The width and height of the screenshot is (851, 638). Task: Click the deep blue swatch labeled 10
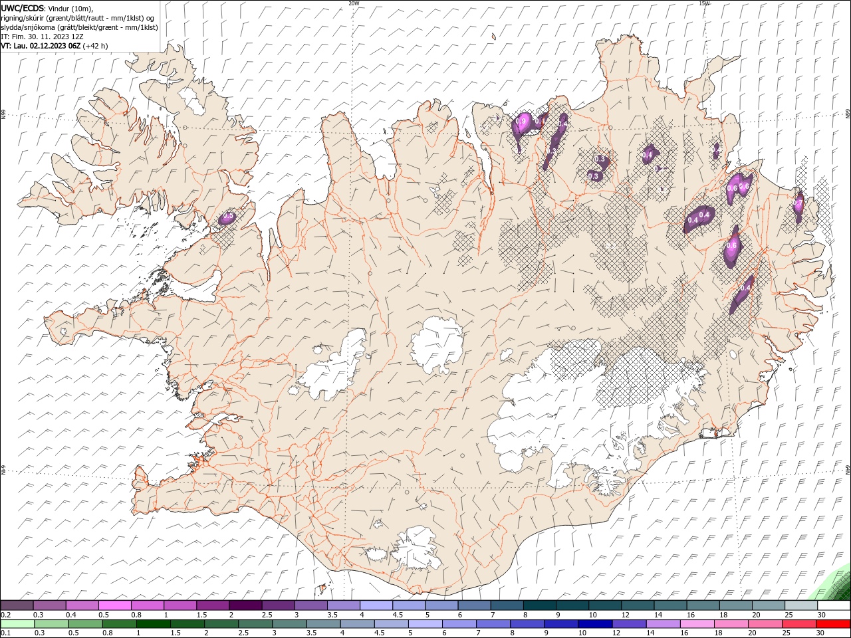point(596,623)
